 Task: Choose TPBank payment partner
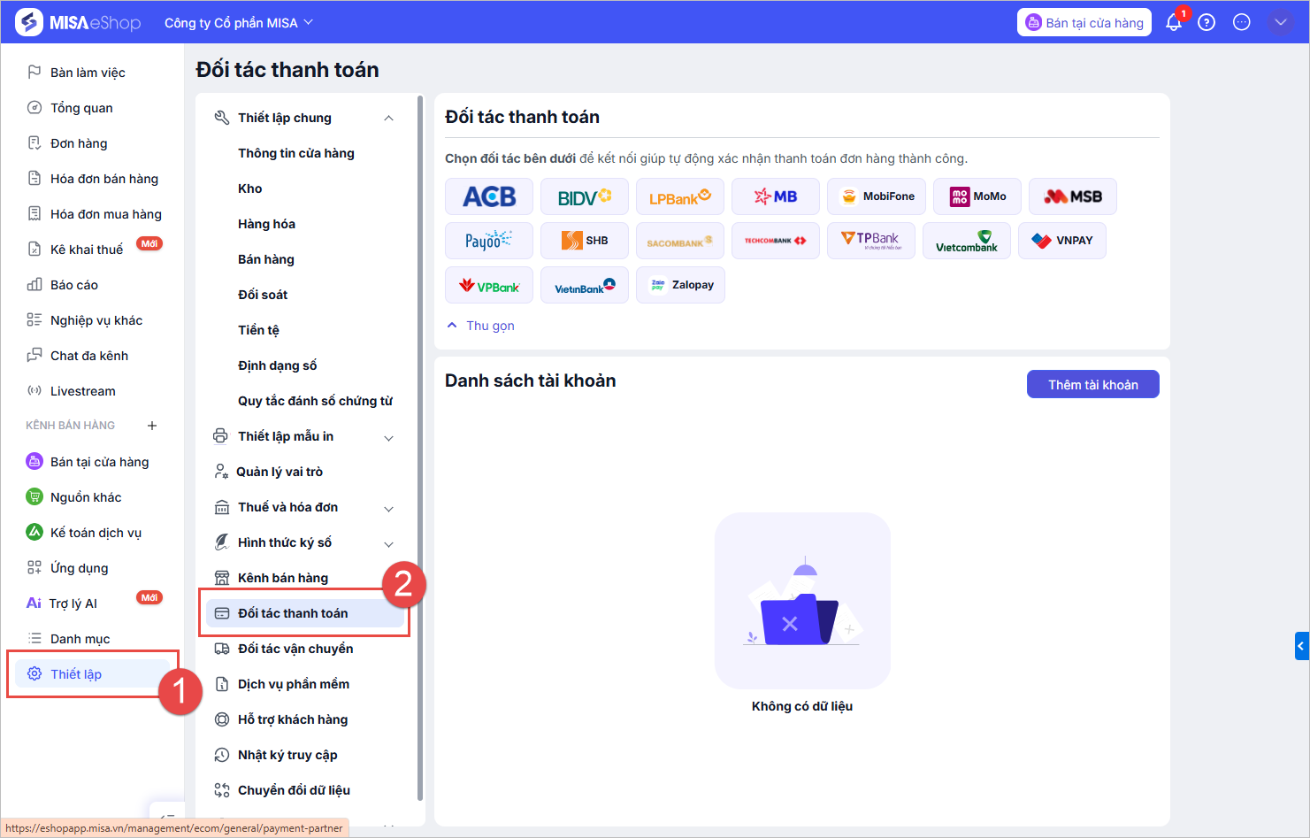(x=871, y=241)
